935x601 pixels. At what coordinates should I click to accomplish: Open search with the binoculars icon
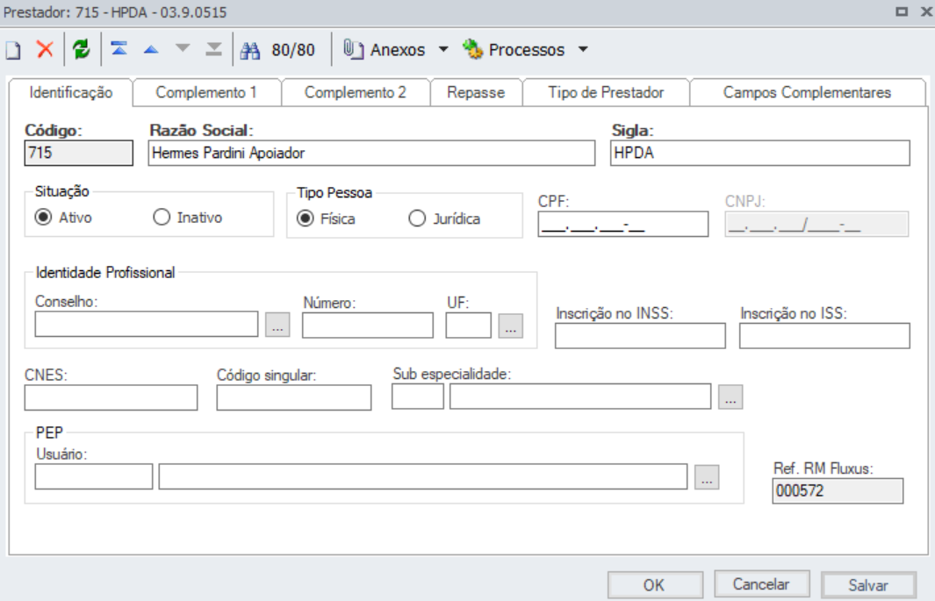click(x=250, y=51)
